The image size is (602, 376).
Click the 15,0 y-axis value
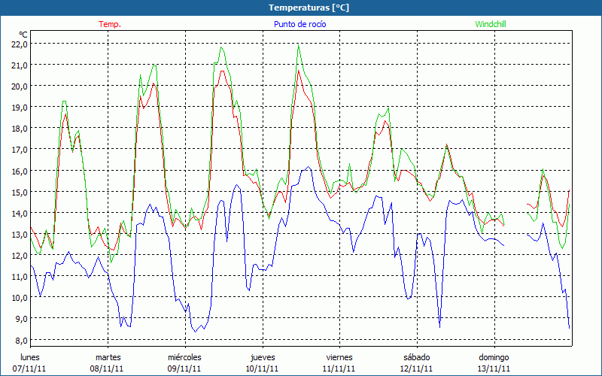tap(19, 192)
